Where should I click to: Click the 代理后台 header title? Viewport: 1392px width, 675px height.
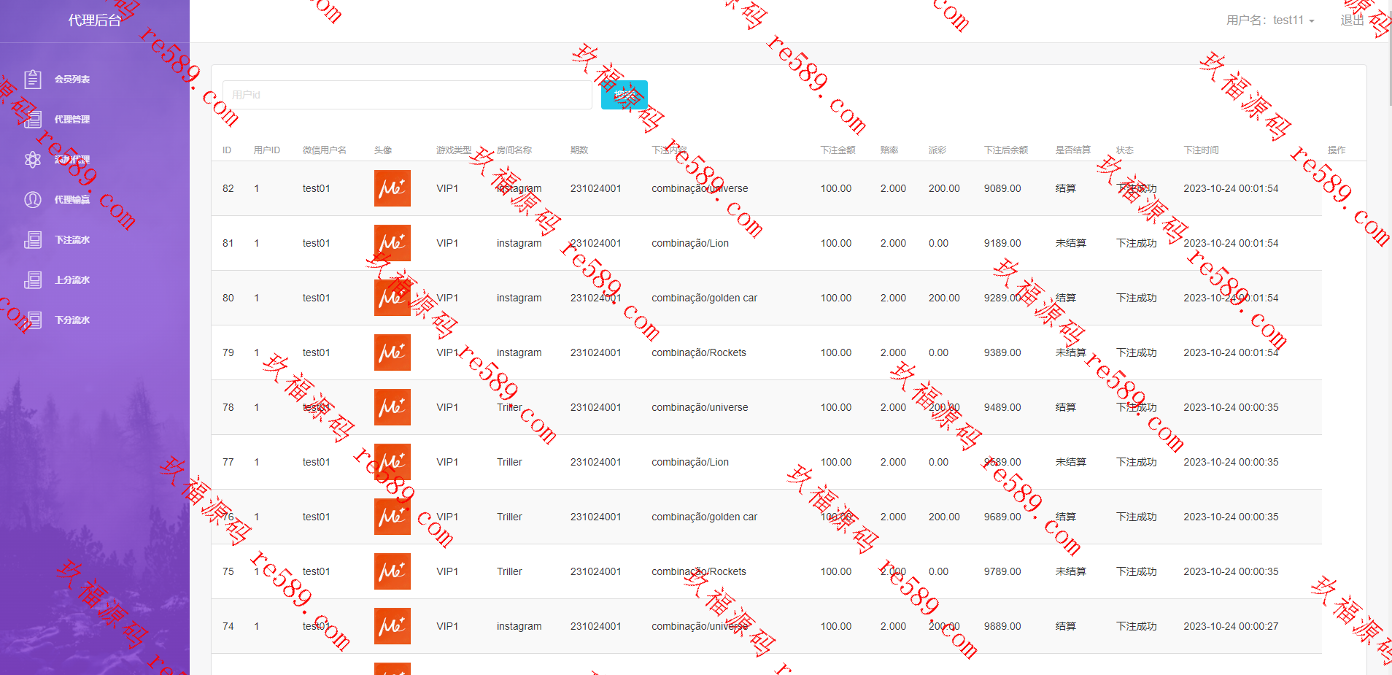click(95, 20)
